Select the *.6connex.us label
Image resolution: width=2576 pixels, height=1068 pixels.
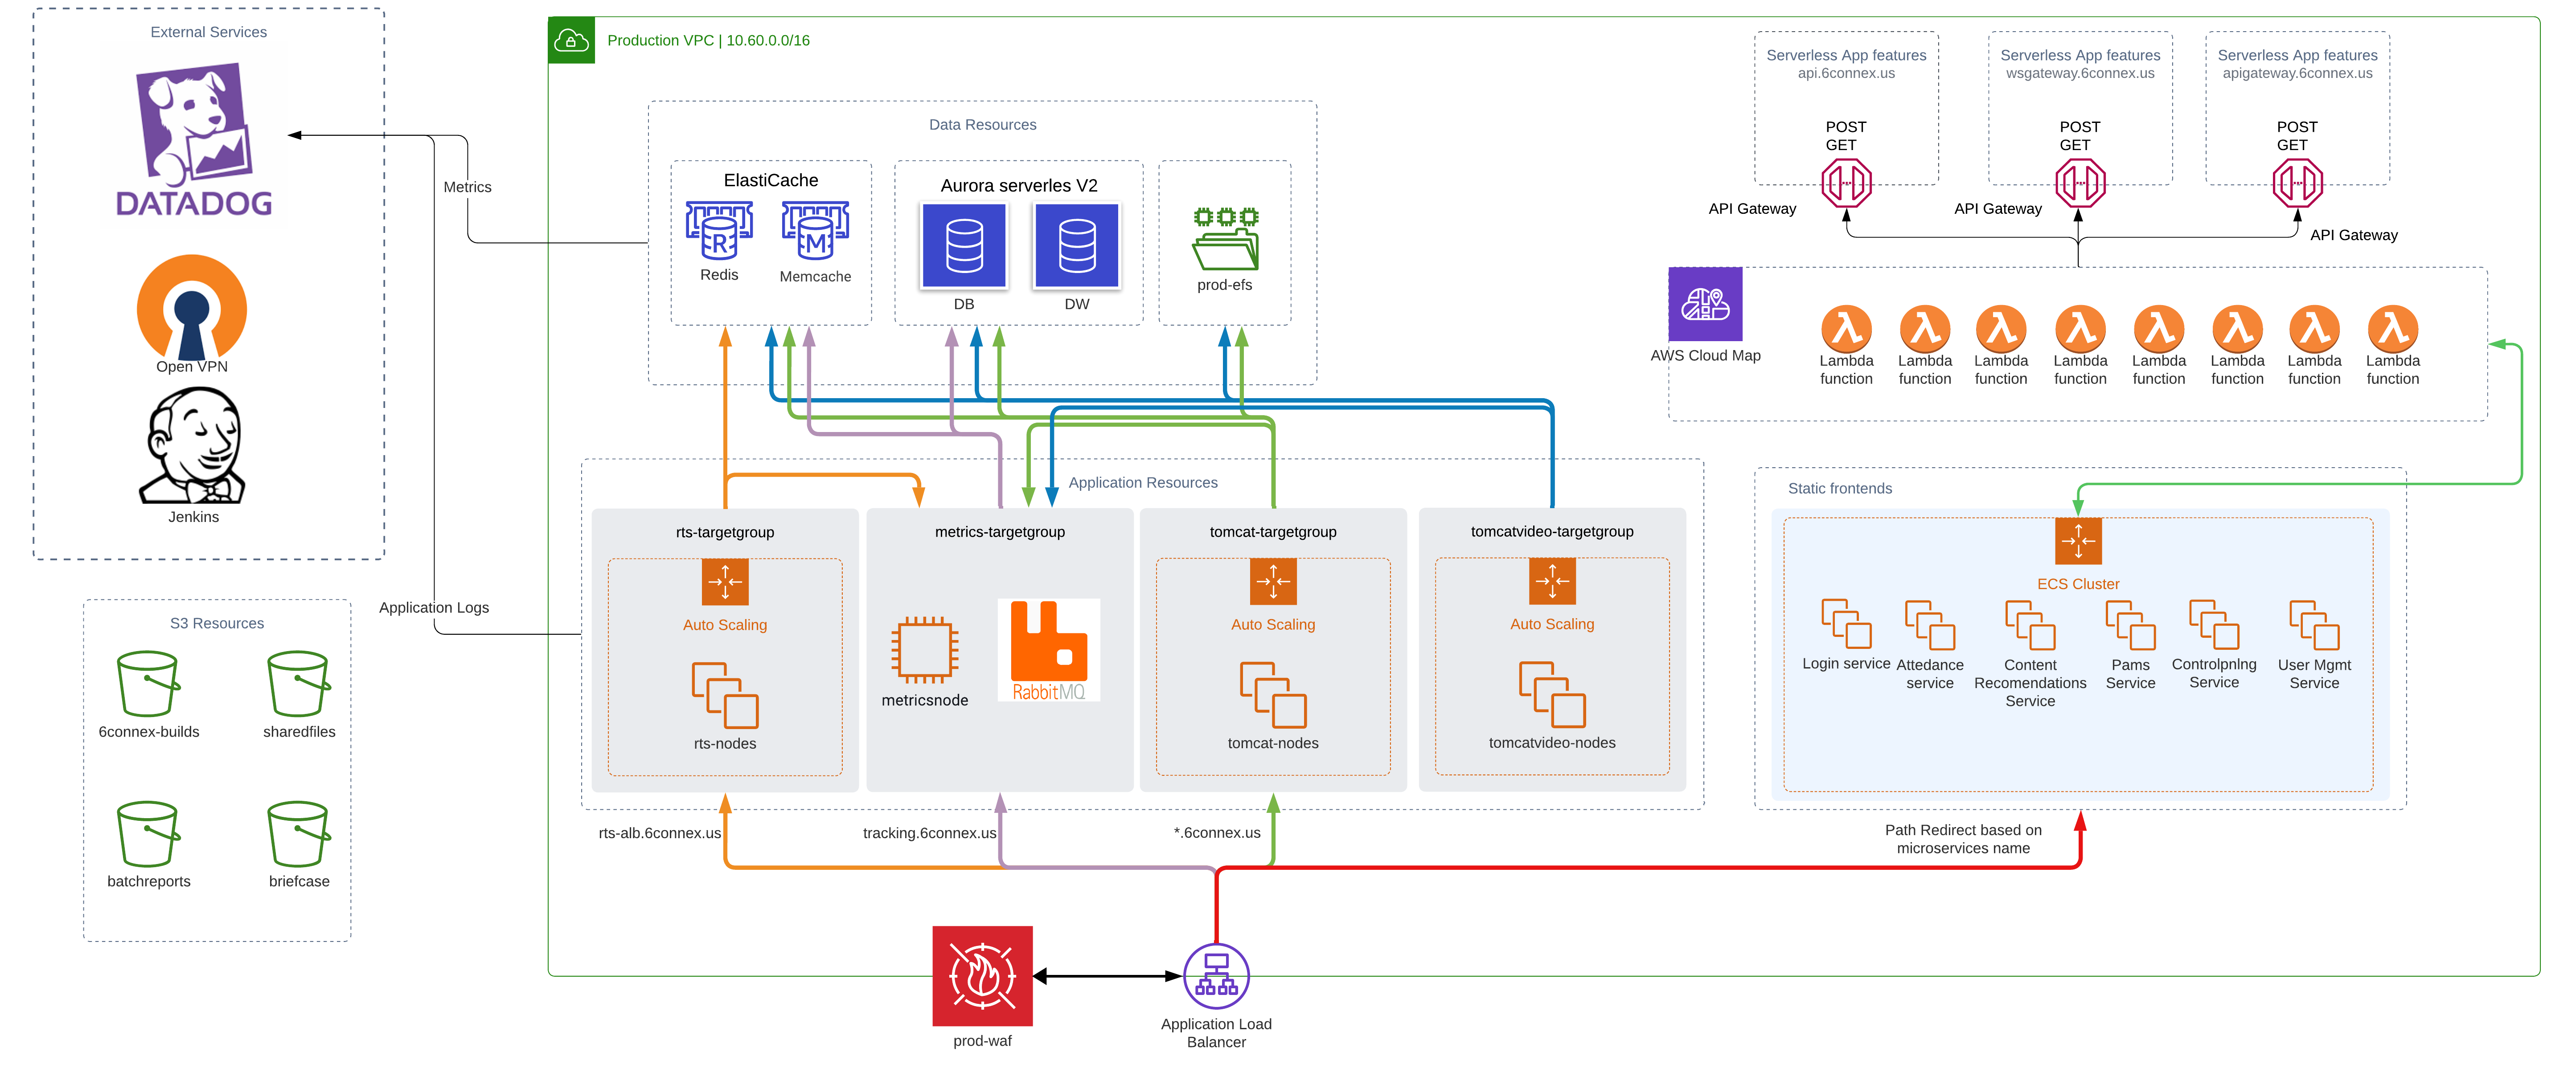(1217, 833)
